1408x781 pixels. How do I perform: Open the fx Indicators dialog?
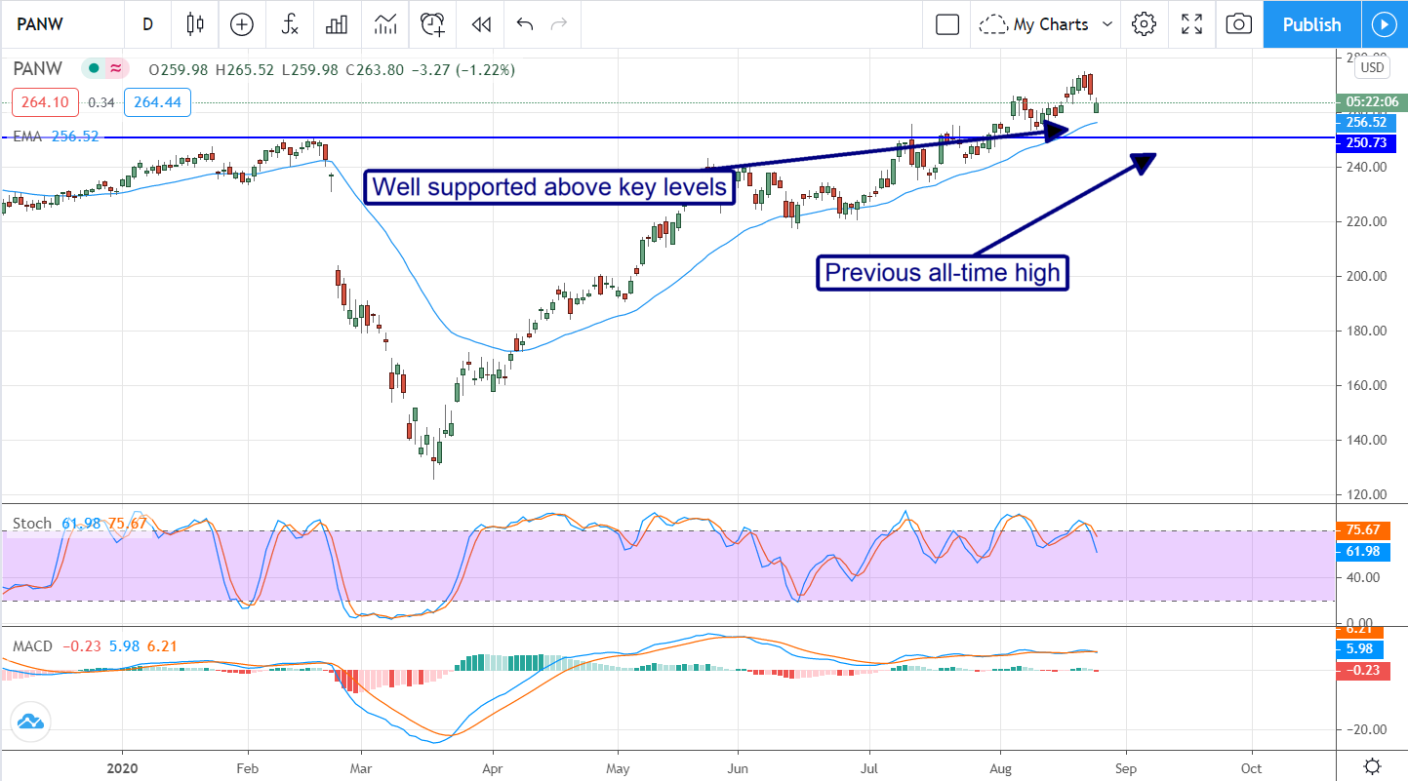pos(290,24)
